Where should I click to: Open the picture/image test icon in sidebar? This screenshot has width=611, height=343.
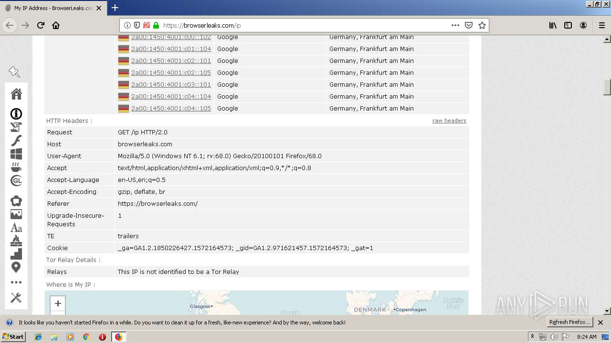coord(16,214)
